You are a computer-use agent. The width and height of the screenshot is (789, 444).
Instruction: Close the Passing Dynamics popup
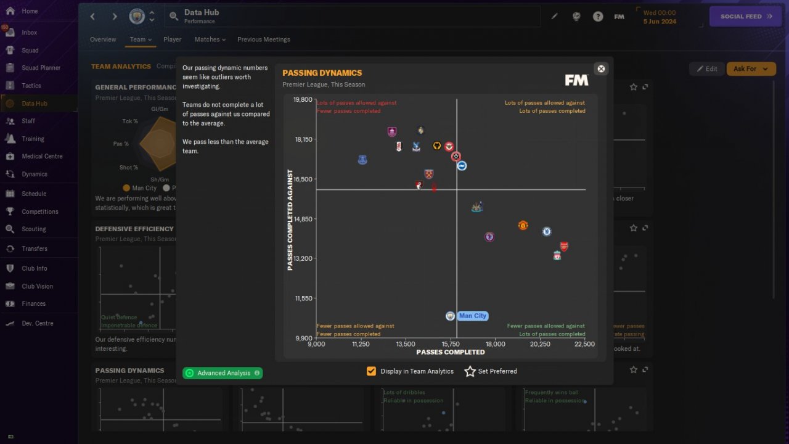click(601, 68)
